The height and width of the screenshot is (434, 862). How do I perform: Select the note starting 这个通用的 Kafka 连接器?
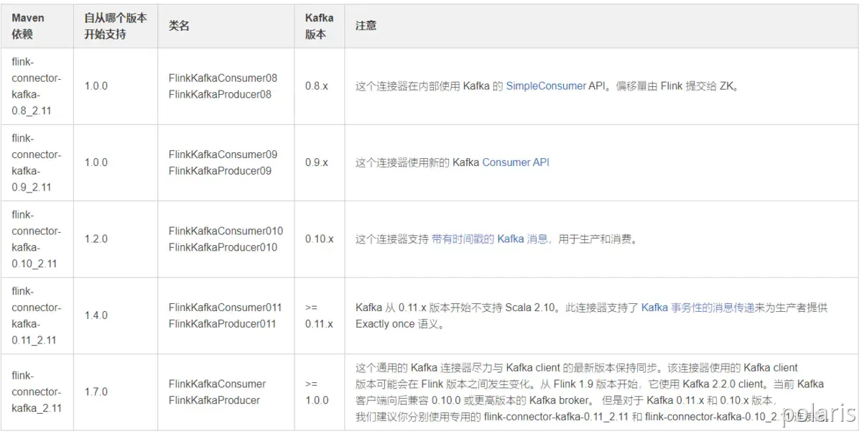coord(592,392)
